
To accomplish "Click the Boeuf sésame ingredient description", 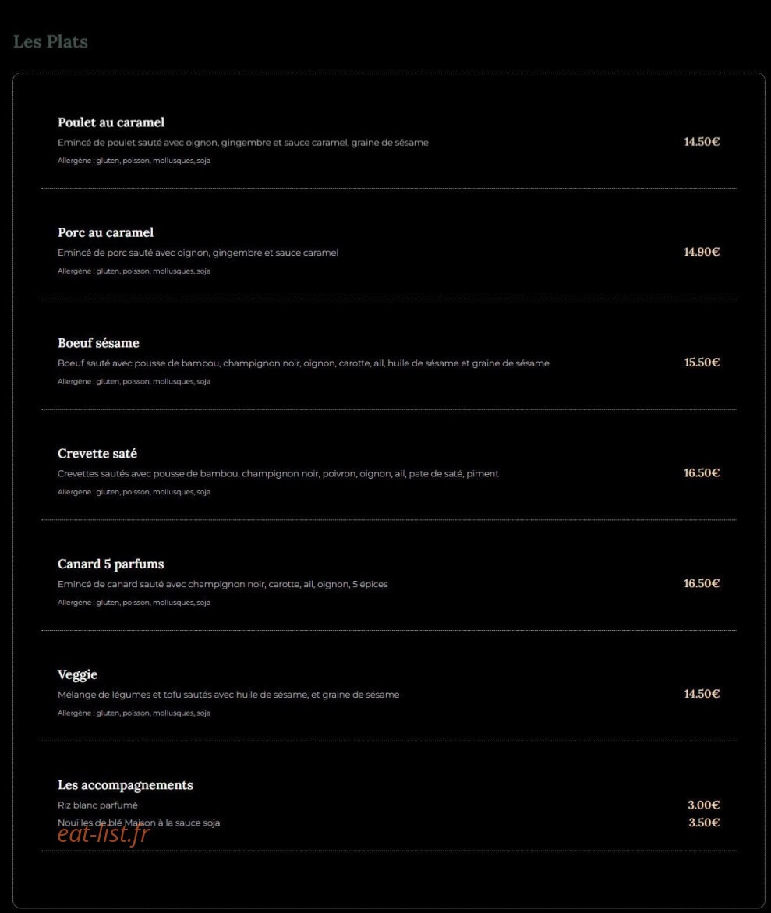I will pos(303,363).
